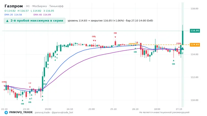
Task: Click the orange "уровень" level label
Action: [x=133, y=43]
